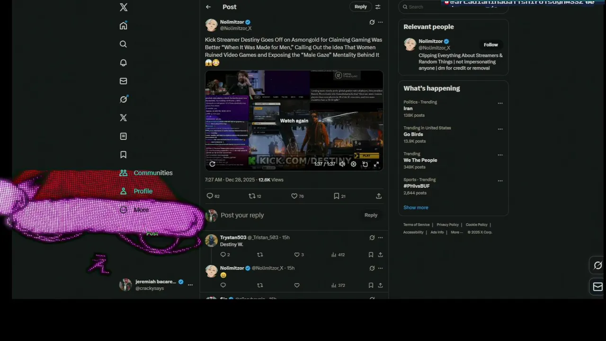Replay video with the circular arrow icon
606x341 pixels.
pyautogui.click(x=213, y=164)
